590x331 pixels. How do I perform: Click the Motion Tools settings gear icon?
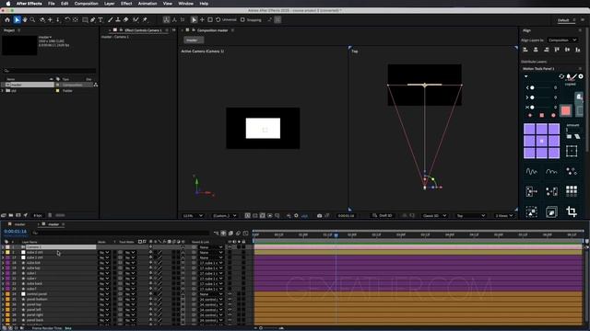[x=581, y=76]
